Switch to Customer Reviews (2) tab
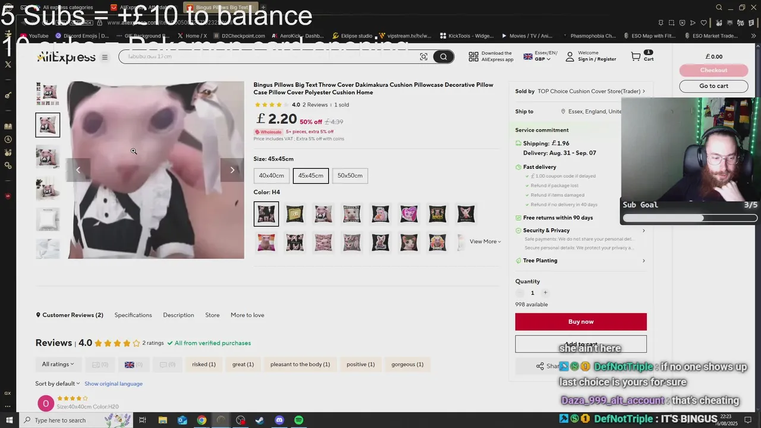 (70, 315)
